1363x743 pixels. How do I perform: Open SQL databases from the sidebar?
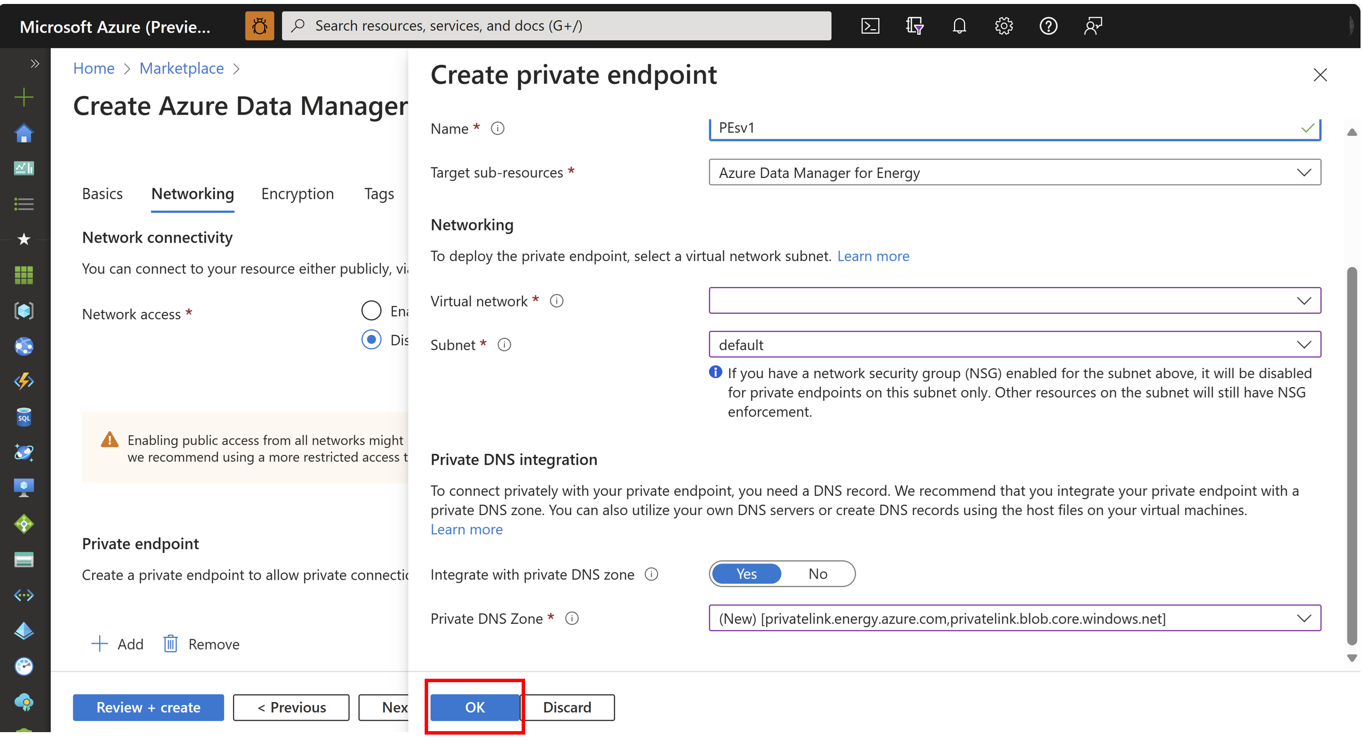[24, 416]
